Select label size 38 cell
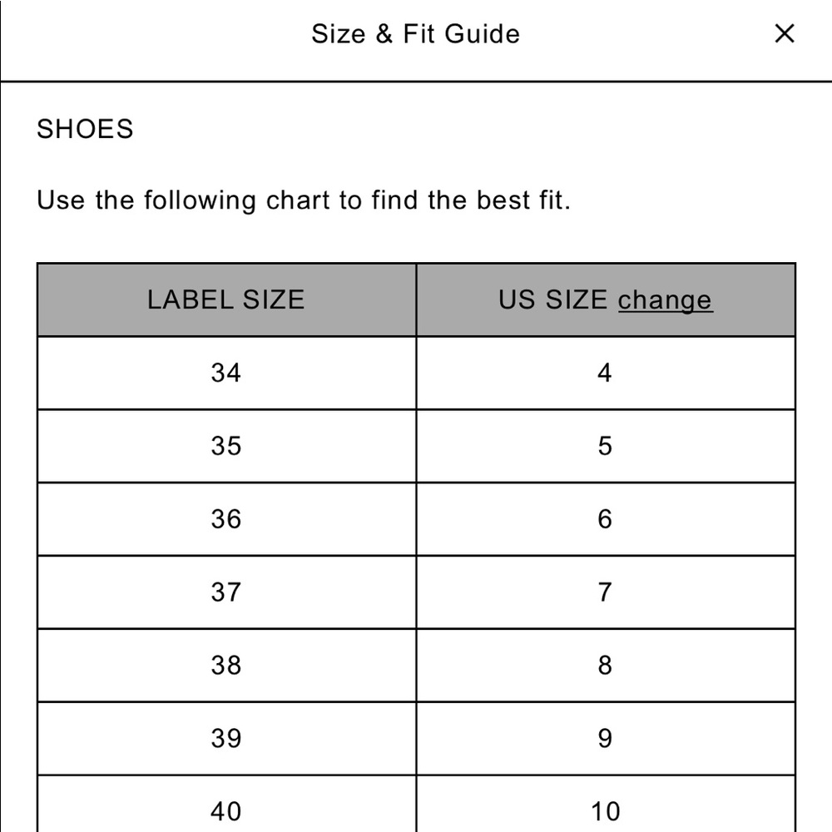 tap(226, 666)
